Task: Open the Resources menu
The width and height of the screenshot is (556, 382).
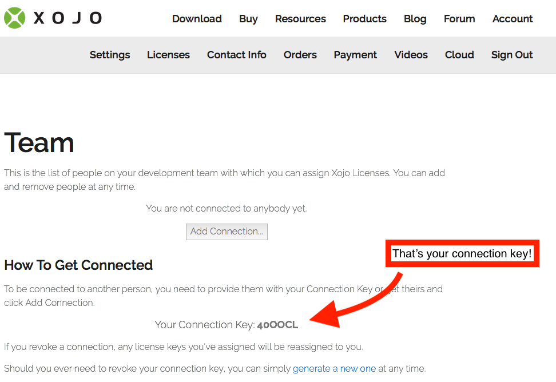Action: [x=300, y=18]
